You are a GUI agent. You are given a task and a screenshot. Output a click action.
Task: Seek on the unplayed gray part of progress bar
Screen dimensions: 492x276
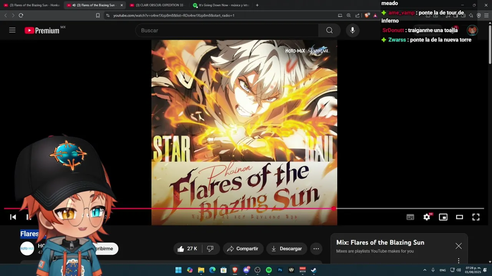pos(409,209)
